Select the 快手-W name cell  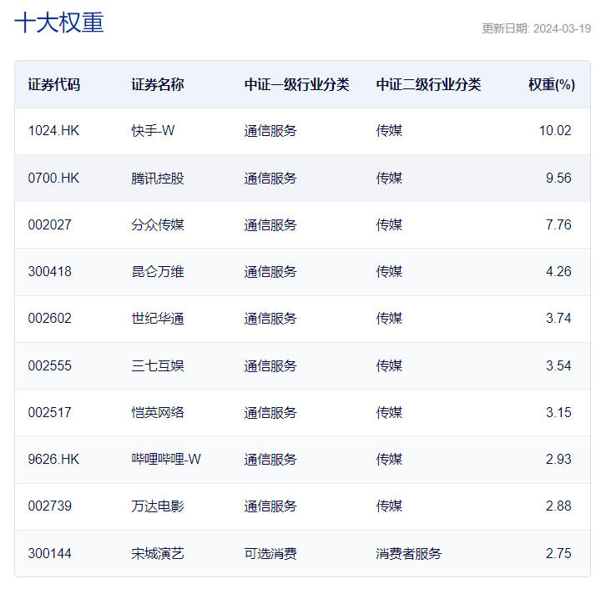pyautogui.click(x=153, y=130)
